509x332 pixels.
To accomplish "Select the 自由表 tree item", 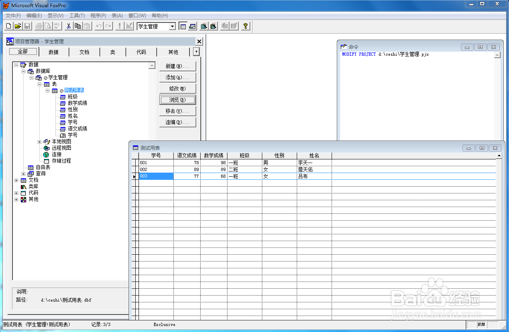I will [x=43, y=167].
